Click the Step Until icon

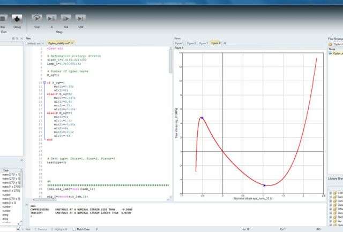pyautogui.click(x=80, y=18)
